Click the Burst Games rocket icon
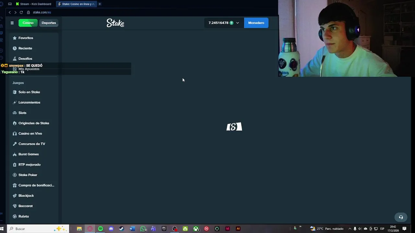Screen dimensions: 415x233 (x=15, y=154)
